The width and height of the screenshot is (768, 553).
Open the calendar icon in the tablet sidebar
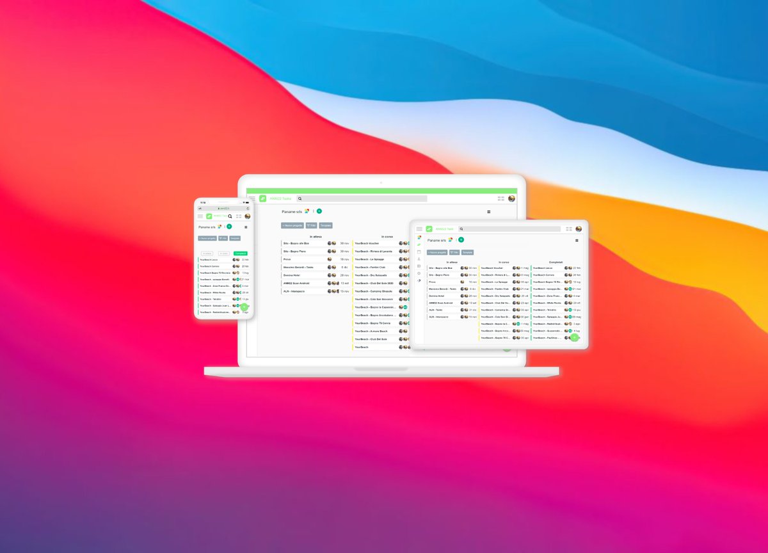click(x=419, y=252)
